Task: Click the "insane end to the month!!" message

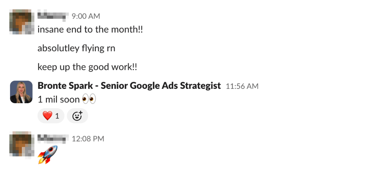Action: pyautogui.click(x=90, y=29)
